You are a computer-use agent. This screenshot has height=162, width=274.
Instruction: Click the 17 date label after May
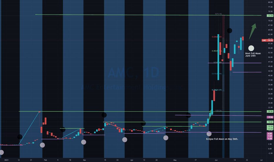(x=196, y=160)
